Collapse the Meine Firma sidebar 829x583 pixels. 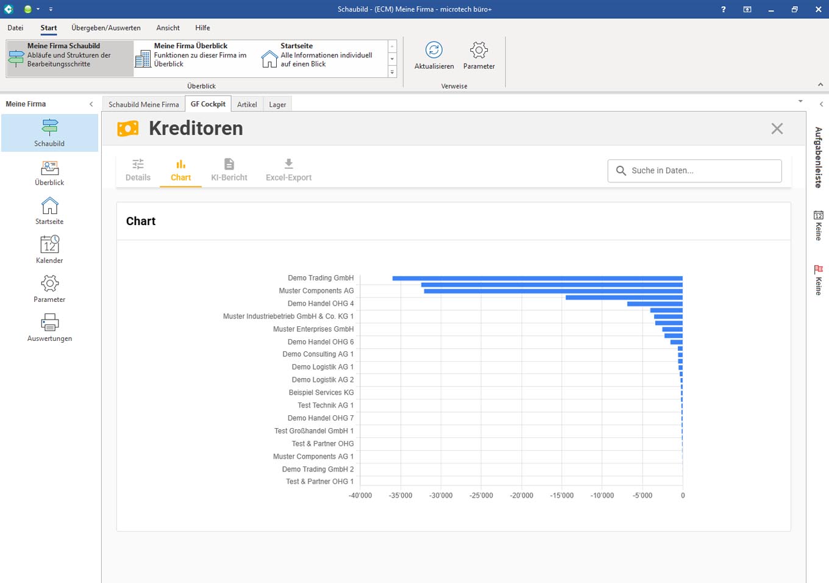(91, 104)
